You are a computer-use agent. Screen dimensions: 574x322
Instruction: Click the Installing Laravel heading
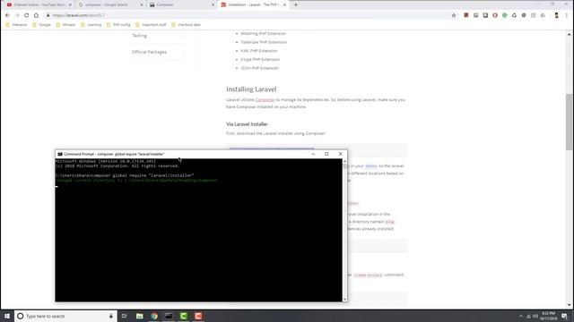[251, 89]
